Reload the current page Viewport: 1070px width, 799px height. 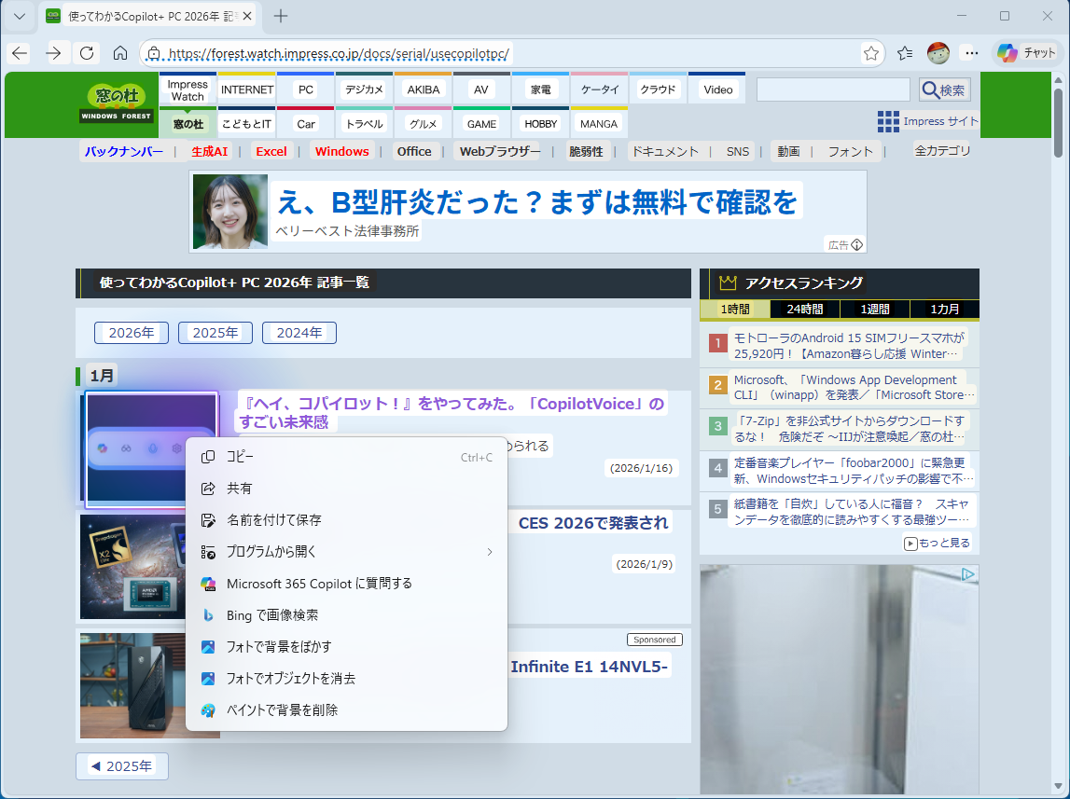click(86, 53)
